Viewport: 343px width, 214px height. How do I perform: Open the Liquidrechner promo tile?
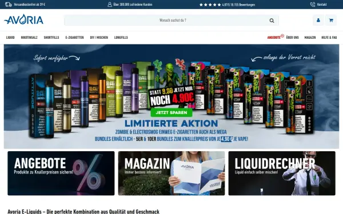pyautogui.click(x=282, y=173)
